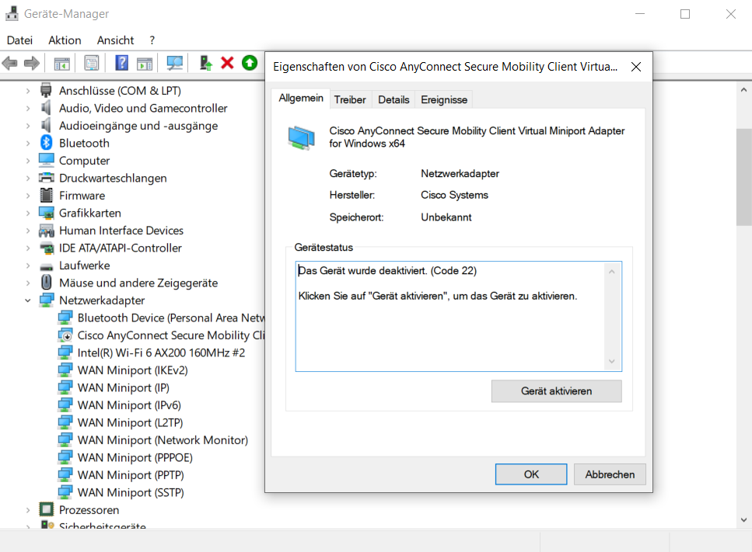This screenshot has width=752, height=552.
Task: Select the Mäuse und andere Zeigegeräte icon
Action: click(47, 283)
